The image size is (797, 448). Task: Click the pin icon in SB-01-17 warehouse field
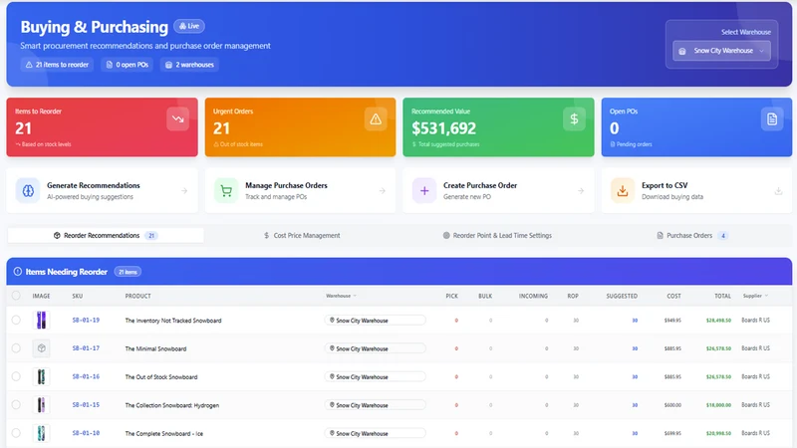[332, 348]
